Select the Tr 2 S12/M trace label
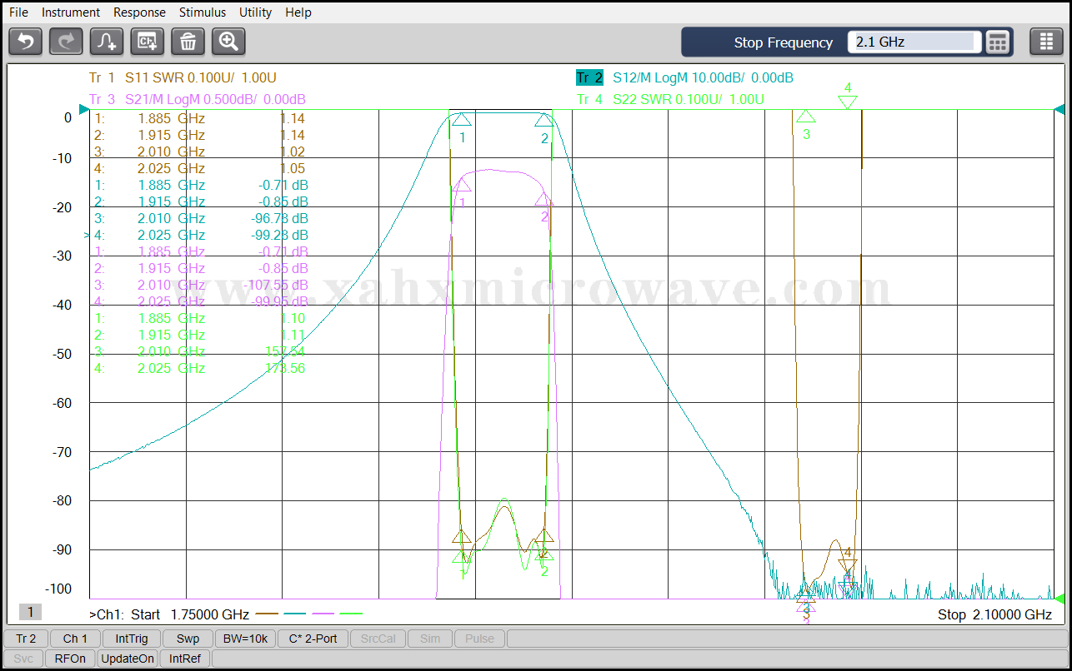The image size is (1072, 671). click(x=684, y=77)
